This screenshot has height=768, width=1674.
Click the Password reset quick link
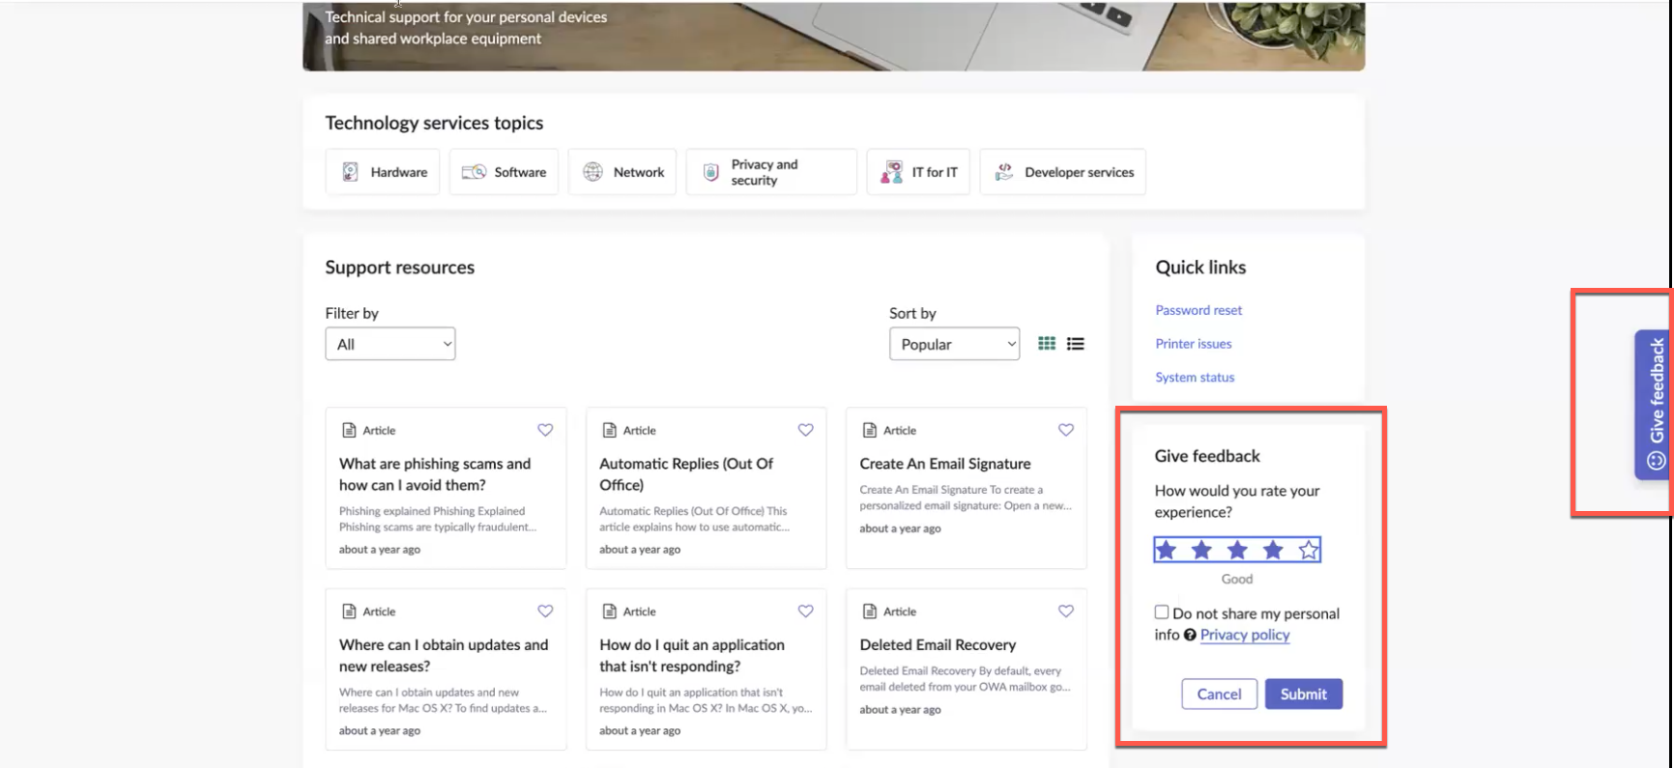[1198, 310]
